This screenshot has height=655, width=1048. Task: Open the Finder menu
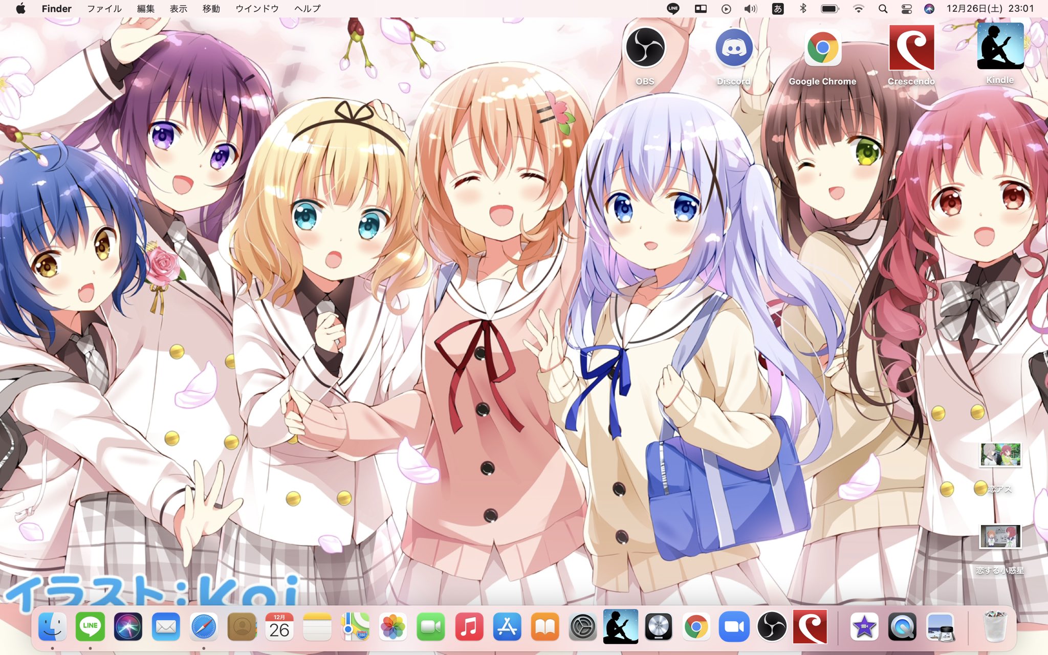[56, 8]
